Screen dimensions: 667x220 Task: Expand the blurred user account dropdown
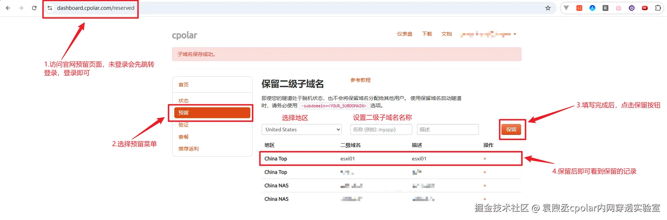488,34
